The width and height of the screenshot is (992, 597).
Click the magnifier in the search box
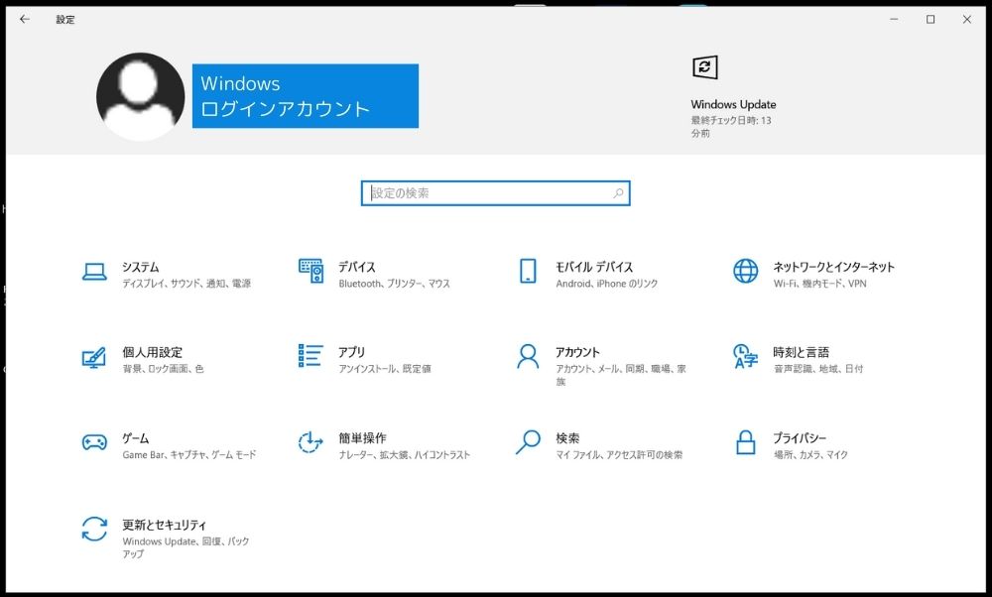tap(618, 193)
